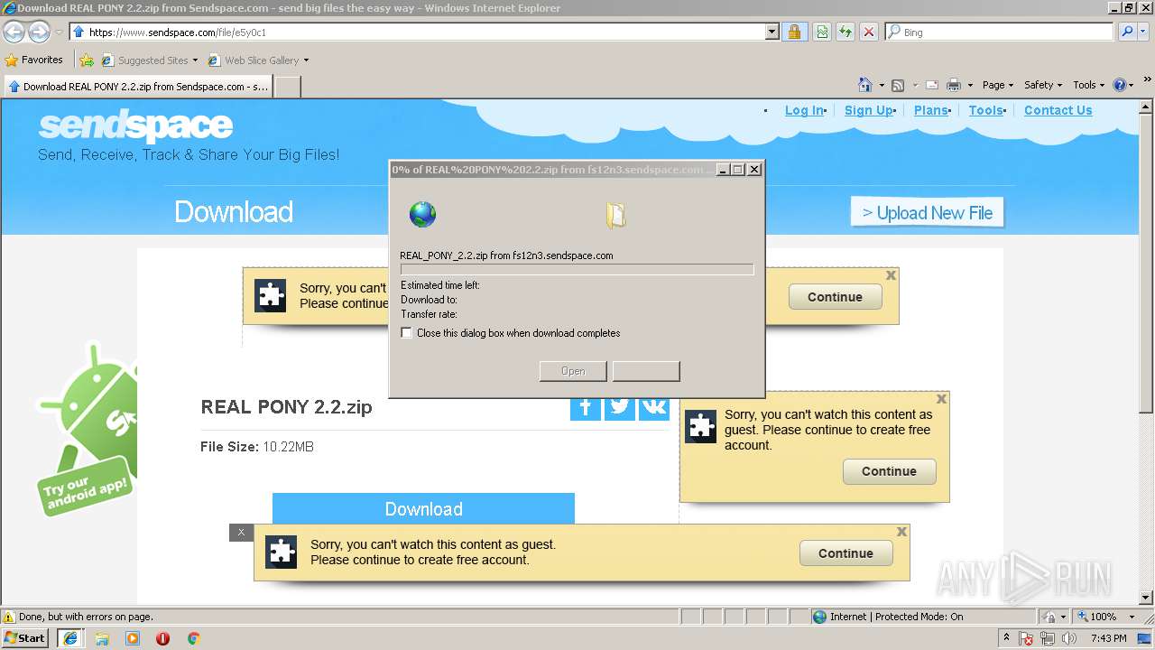Open Windows Explorer folder taskbar icon
Viewport: 1155px width, 650px height.
[102, 638]
